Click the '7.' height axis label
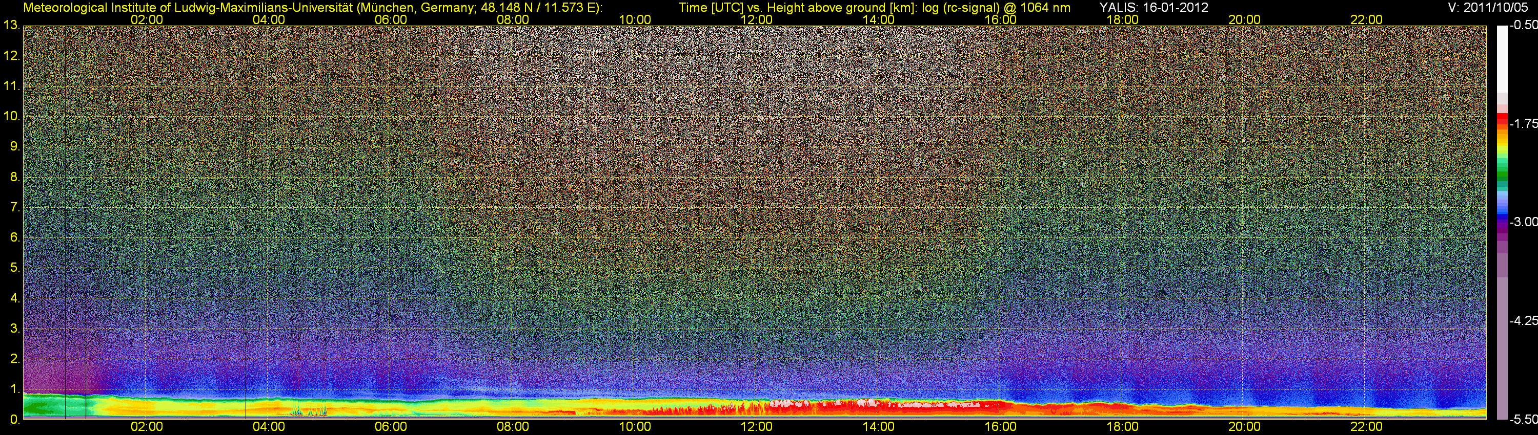The width and height of the screenshot is (1538, 435). pyautogui.click(x=15, y=207)
